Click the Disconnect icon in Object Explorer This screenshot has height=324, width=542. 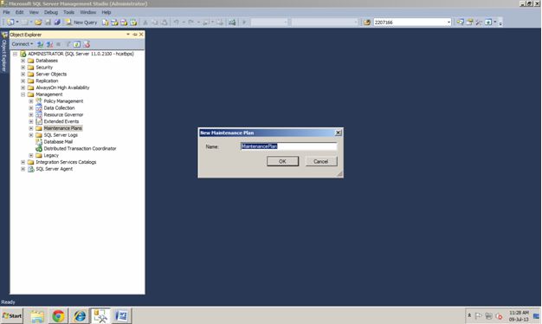coord(49,44)
